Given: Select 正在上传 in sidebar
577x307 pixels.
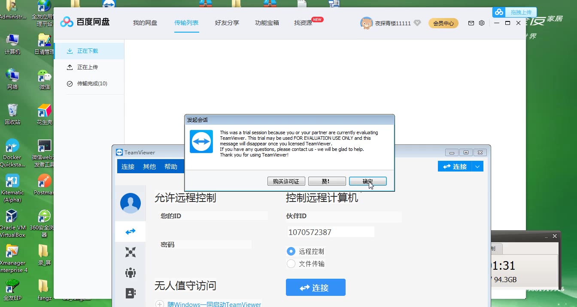Looking at the screenshot, I should tap(89, 67).
